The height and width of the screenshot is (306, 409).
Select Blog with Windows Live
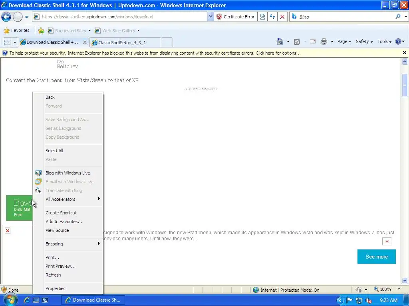[x=68, y=173]
